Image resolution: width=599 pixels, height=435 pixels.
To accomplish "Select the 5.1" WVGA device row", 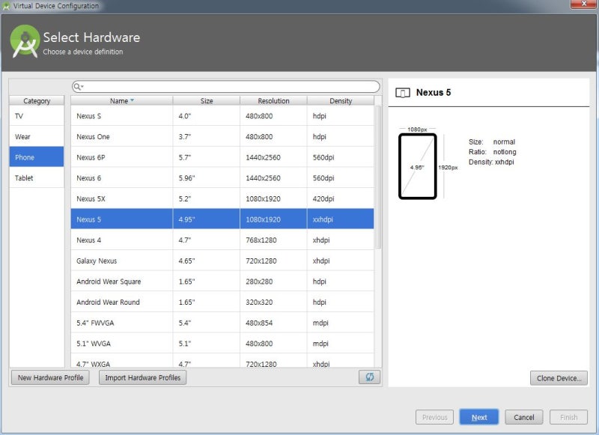I will click(x=222, y=343).
